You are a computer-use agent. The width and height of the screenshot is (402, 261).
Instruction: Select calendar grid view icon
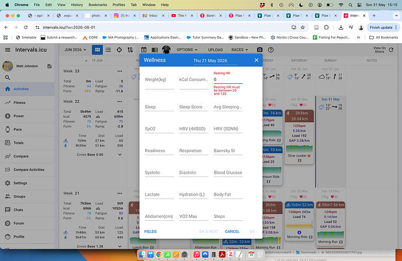click(x=97, y=50)
